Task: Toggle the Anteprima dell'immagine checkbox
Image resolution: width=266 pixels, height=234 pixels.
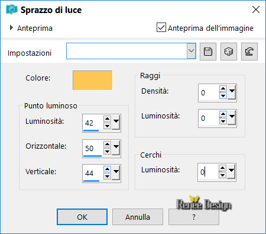Action: [161, 27]
